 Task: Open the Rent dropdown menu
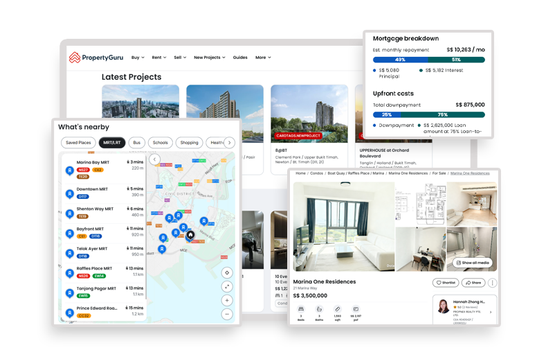tap(159, 58)
